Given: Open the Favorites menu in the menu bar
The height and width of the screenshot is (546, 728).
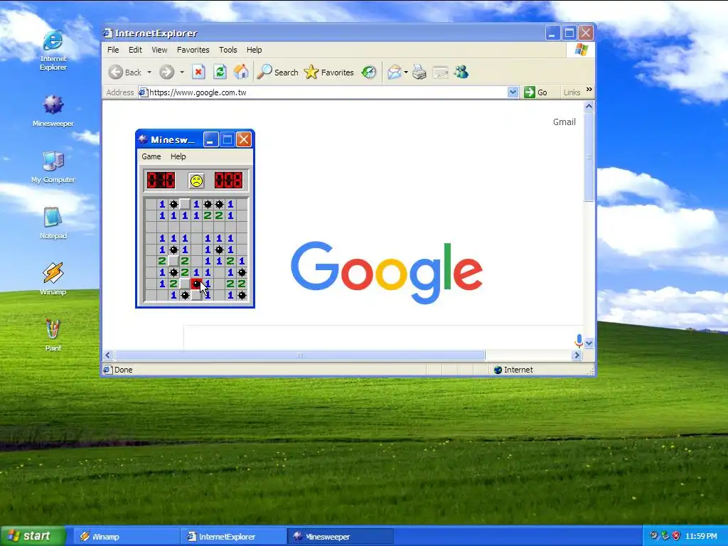Looking at the screenshot, I should (x=193, y=50).
